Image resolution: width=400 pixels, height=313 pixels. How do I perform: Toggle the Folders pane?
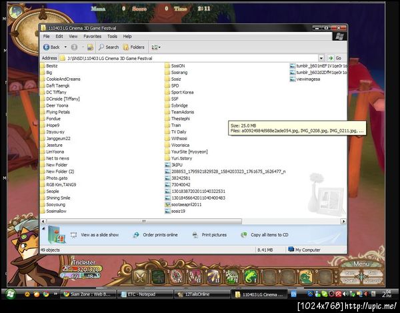coord(134,47)
